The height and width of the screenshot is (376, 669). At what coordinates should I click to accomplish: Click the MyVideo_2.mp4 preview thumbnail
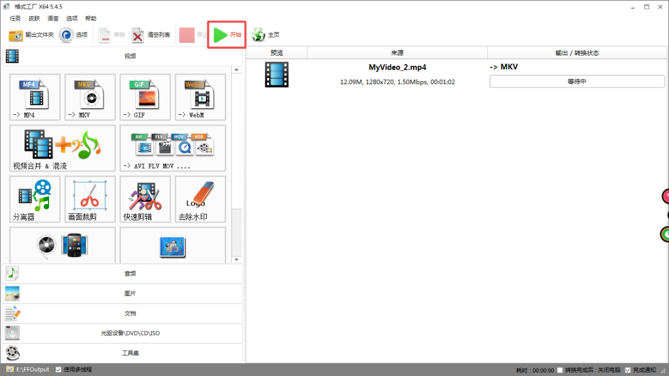[x=277, y=75]
